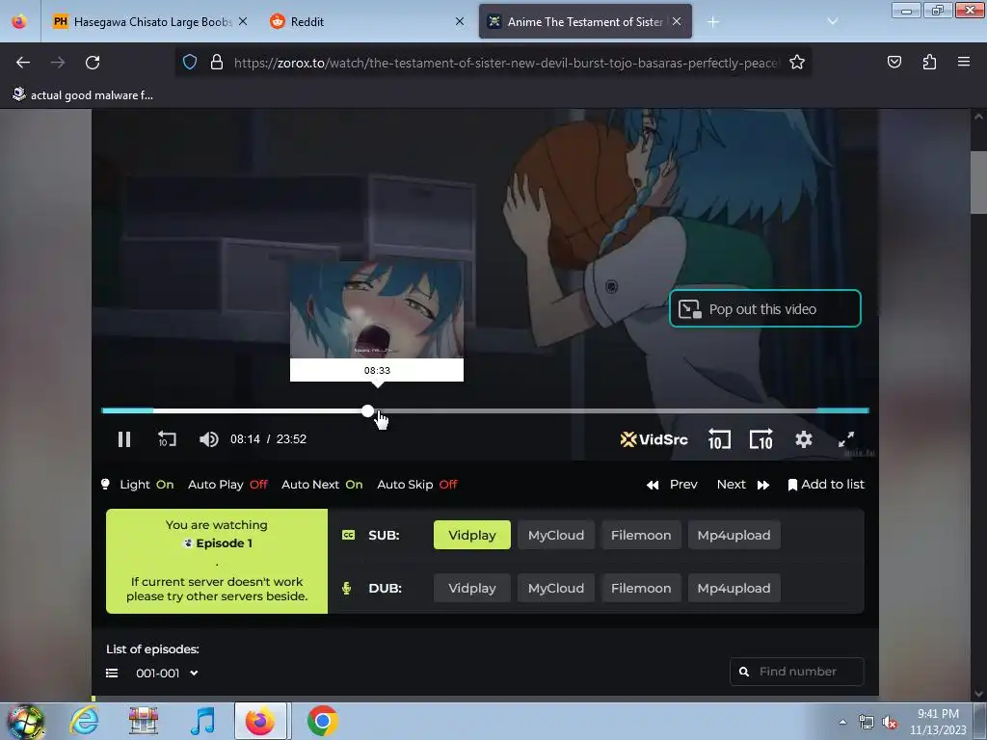
Task: Reload the current page
Action: (93, 63)
